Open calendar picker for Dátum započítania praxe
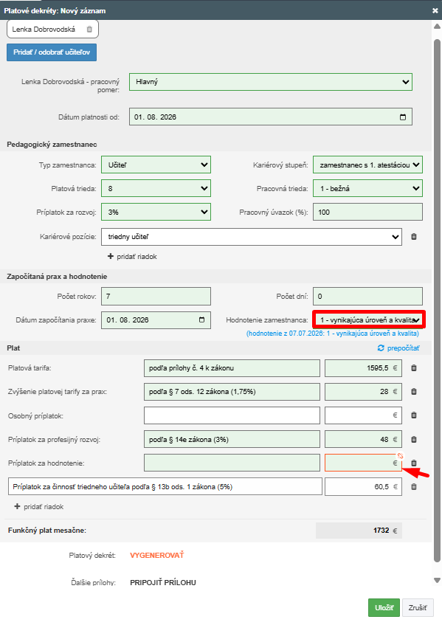This screenshot has height=625, width=442. tap(201, 320)
